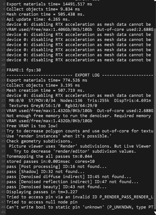The width and height of the screenshot is (156, 215).
Task: Click the 'Api update time: 4.265 ms.' line
Action: coord(38,19)
